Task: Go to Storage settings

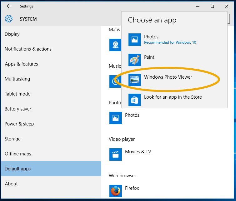Action: (x=51, y=139)
